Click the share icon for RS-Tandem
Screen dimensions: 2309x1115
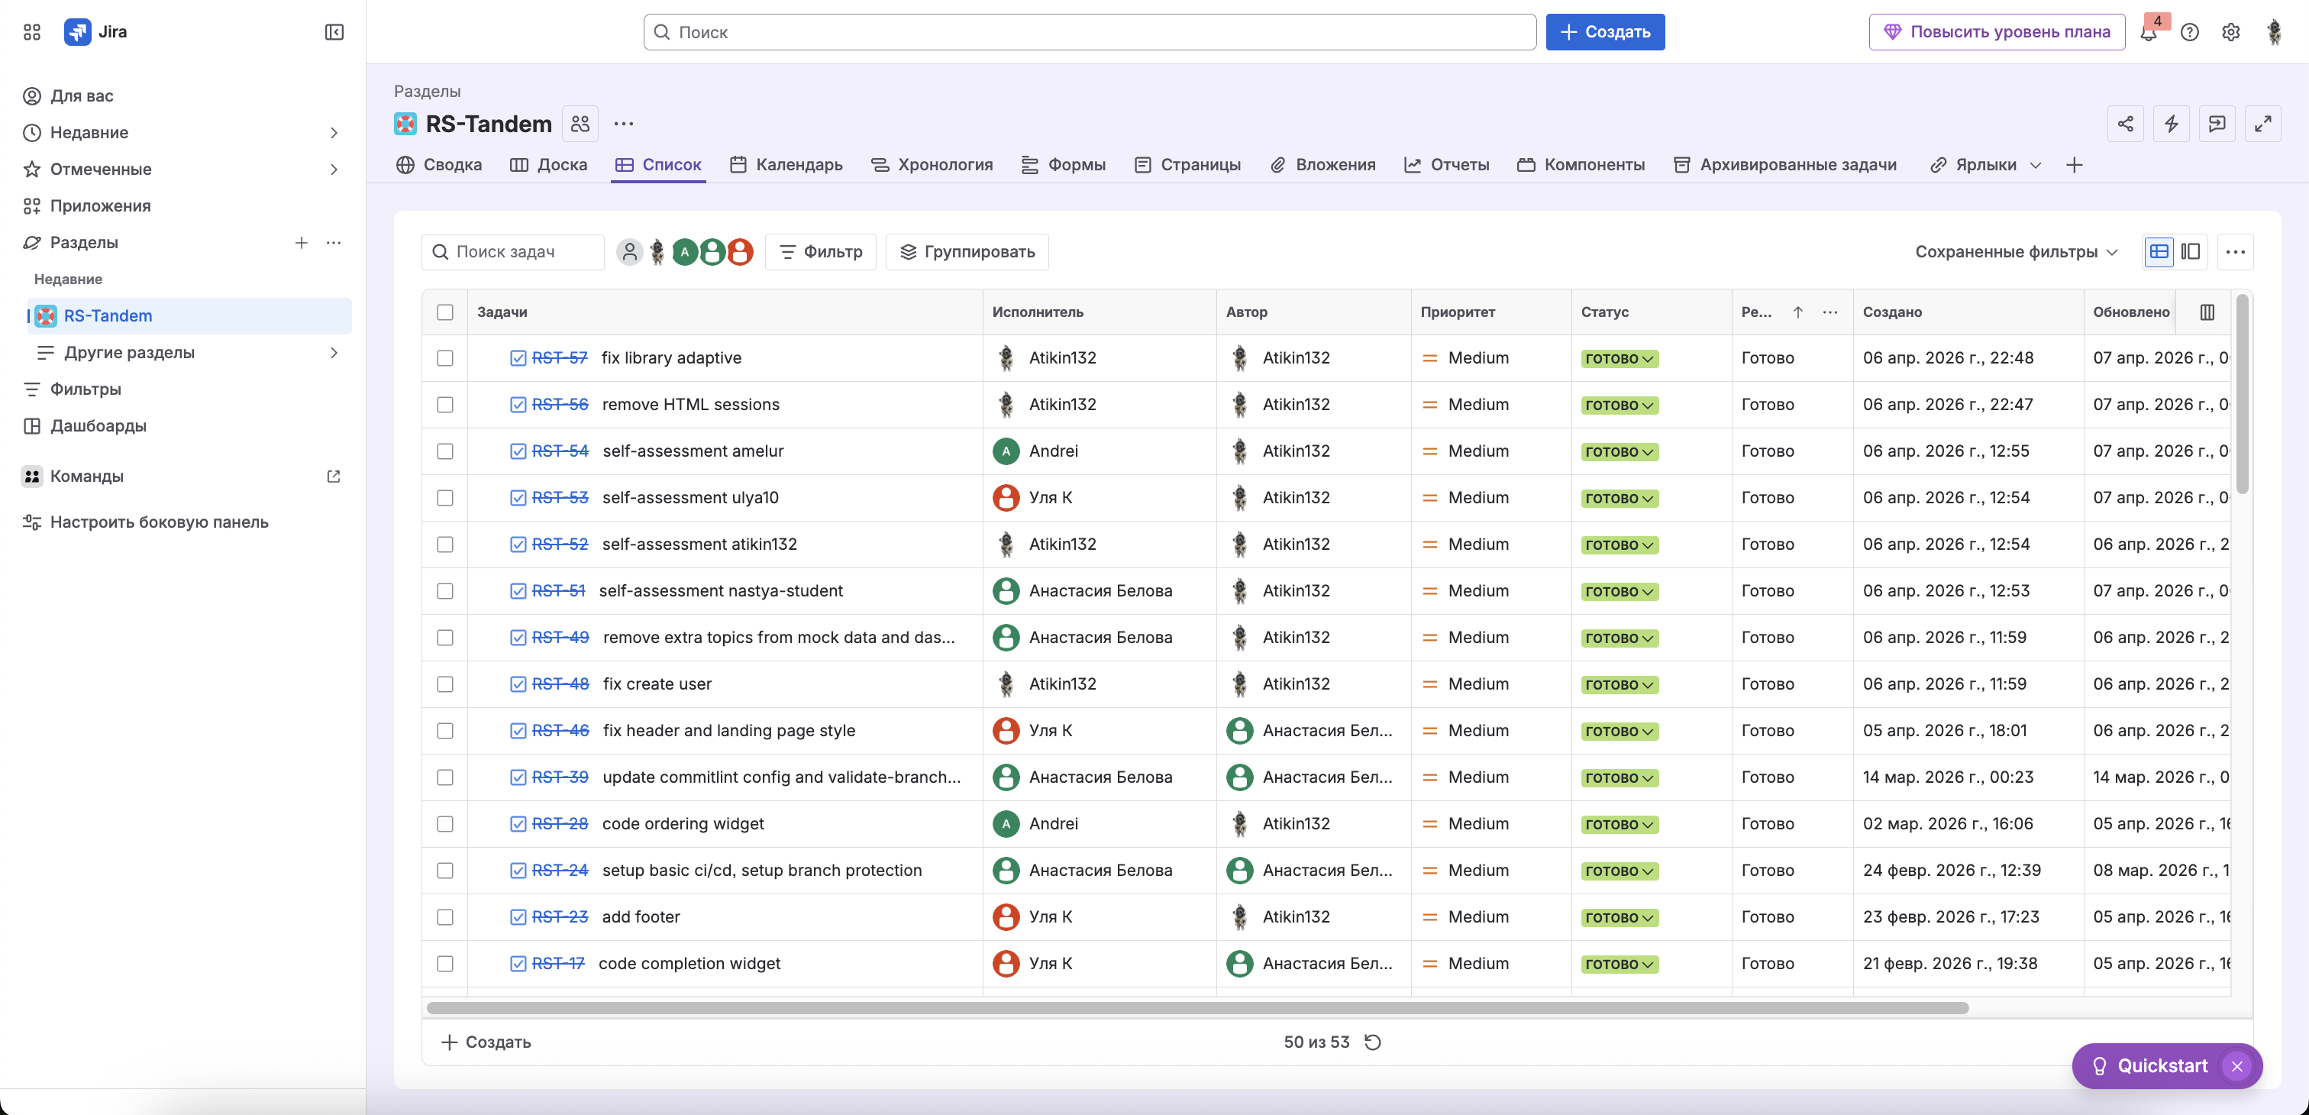(2125, 124)
